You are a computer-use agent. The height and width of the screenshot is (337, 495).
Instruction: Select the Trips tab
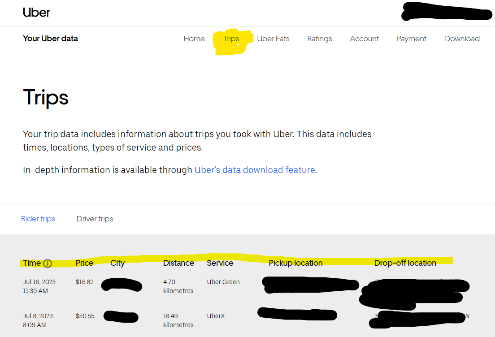pyautogui.click(x=231, y=39)
